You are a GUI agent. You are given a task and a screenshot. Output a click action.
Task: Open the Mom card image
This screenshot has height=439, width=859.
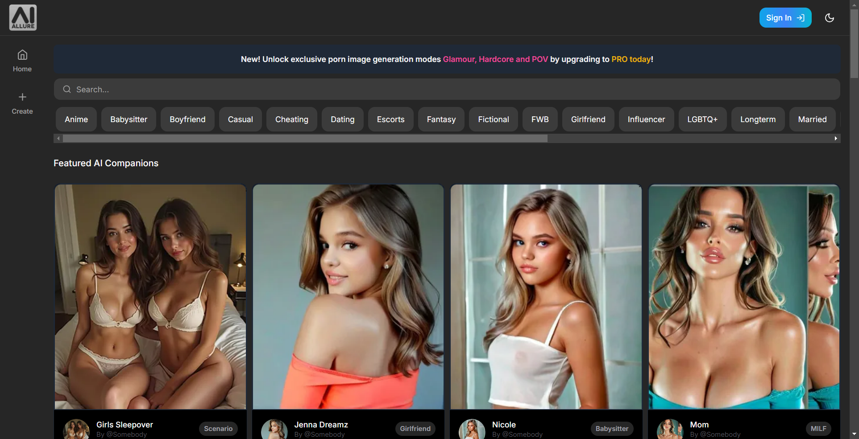[x=744, y=297]
